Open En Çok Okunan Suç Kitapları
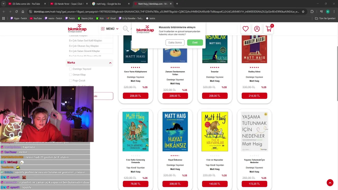This screenshot has height=190, width=338. point(84,46)
